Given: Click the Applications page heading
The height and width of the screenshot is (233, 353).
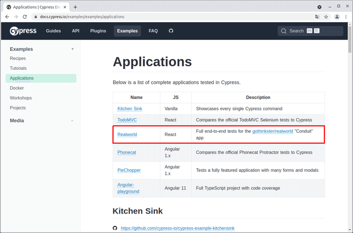Looking at the screenshot, I should tap(152, 62).
